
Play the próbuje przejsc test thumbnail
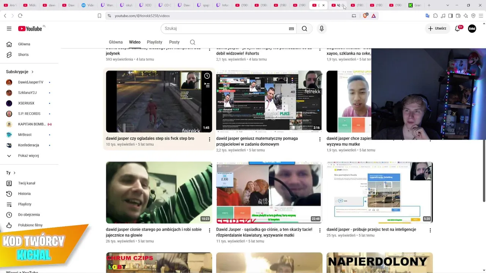(380, 193)
